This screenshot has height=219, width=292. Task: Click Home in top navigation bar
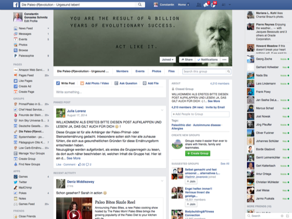tap(182, 5)
